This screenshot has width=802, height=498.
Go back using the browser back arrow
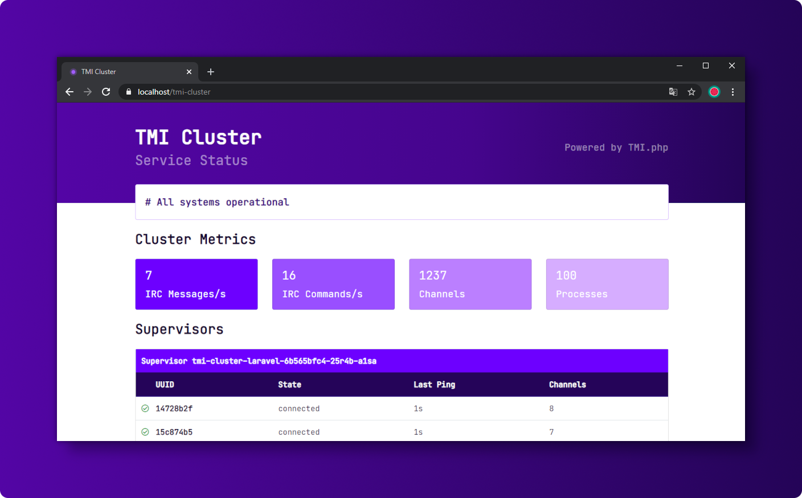pyautogui.click(x=69, y=92)
